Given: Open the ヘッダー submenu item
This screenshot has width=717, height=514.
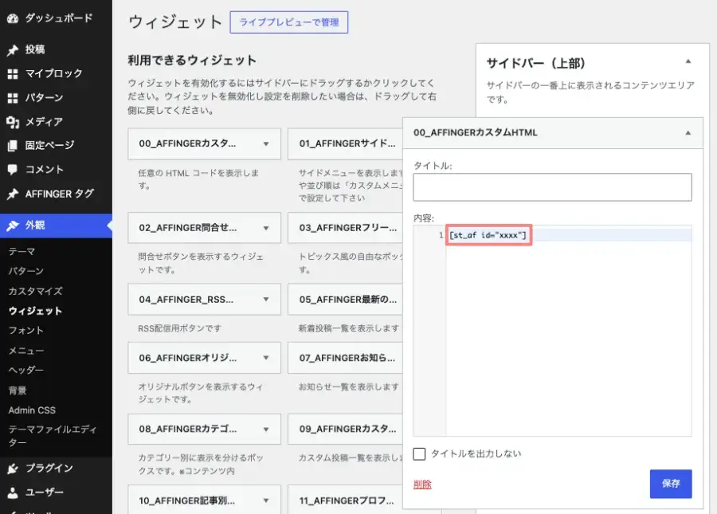Looking at the screenshot, I should tap(26, 370).
